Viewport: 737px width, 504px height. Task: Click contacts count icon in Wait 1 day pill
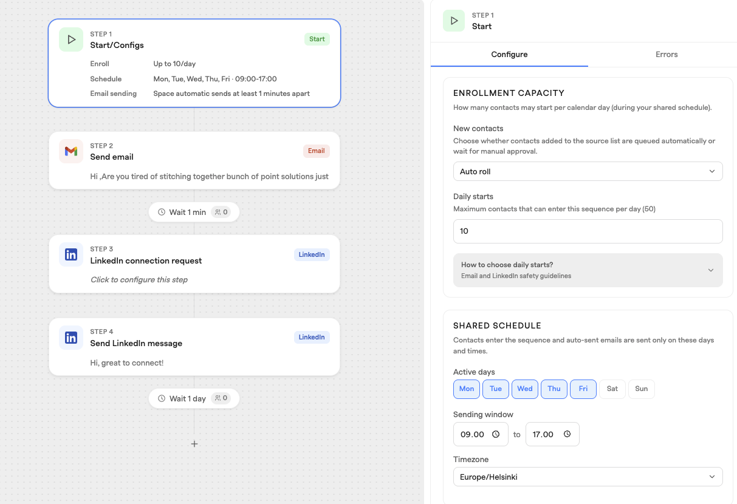pos(218,399)
